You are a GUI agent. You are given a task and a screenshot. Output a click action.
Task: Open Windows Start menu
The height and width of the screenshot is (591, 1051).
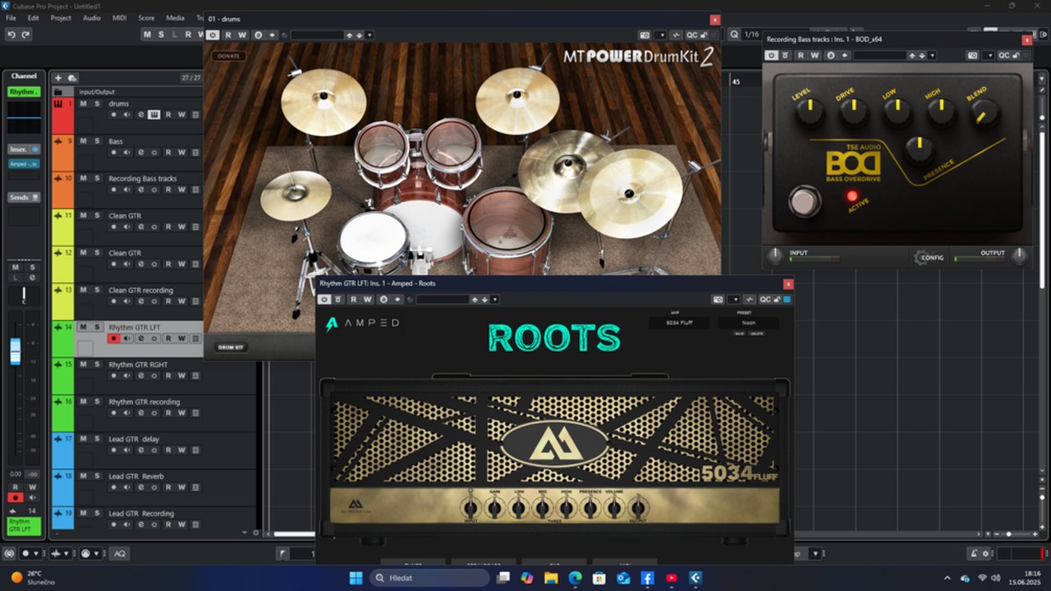pos(356,578)
